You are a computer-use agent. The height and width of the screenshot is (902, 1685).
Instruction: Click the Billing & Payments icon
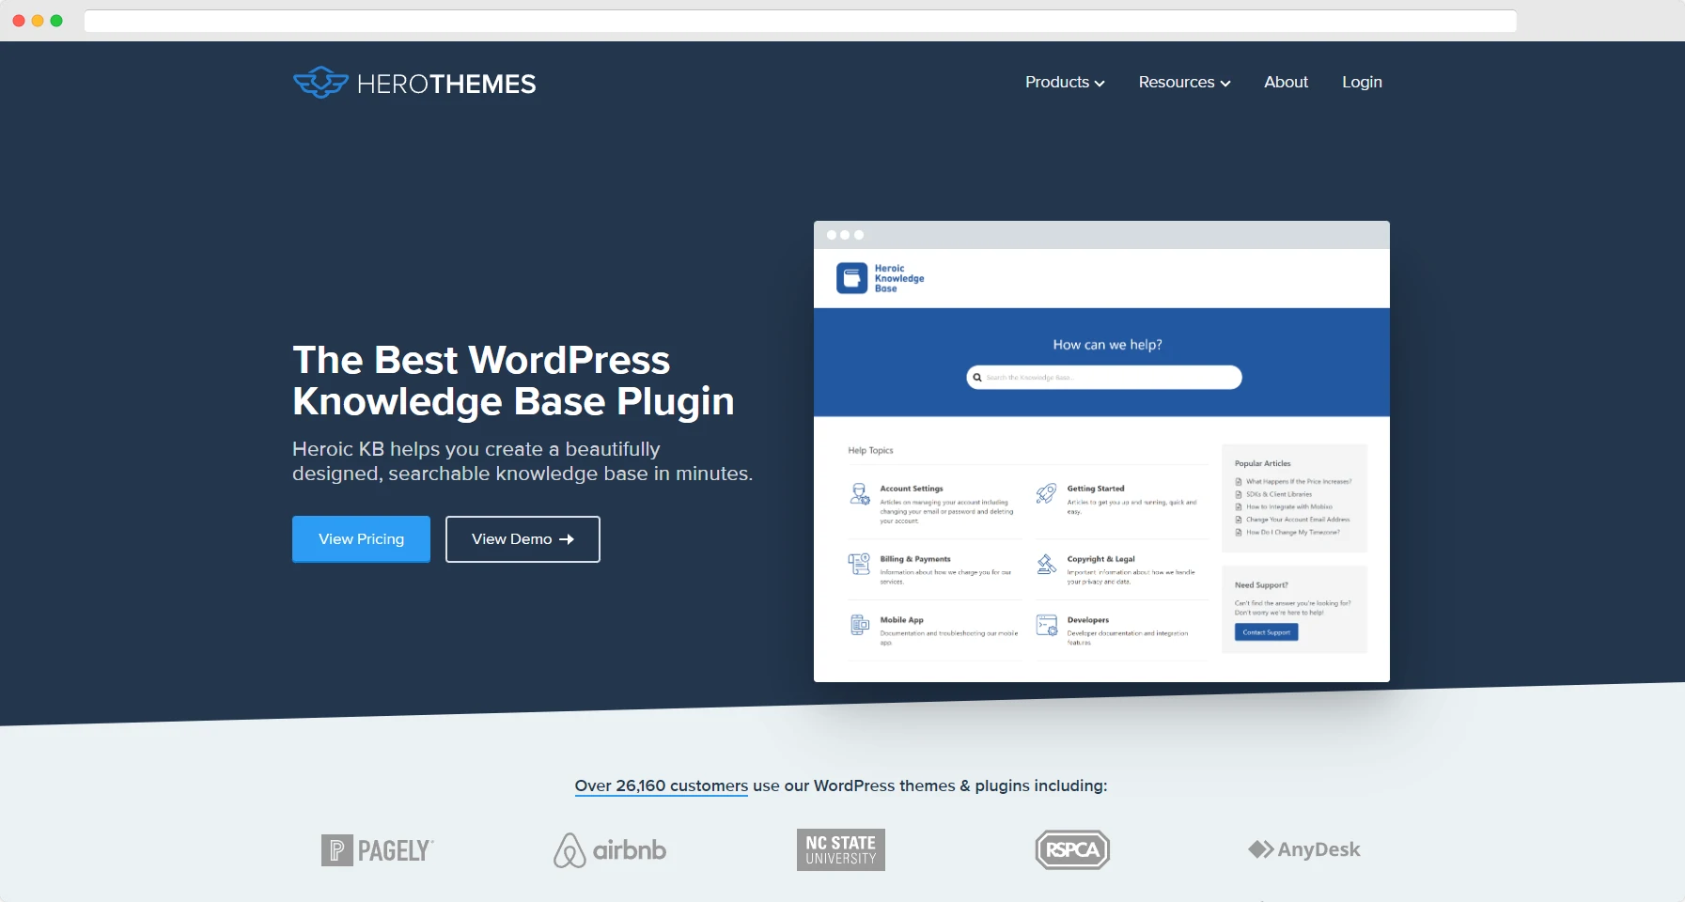click(859, 564)
